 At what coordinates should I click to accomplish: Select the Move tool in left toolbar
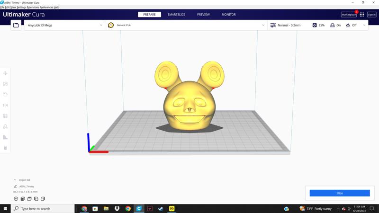(5, 73)
